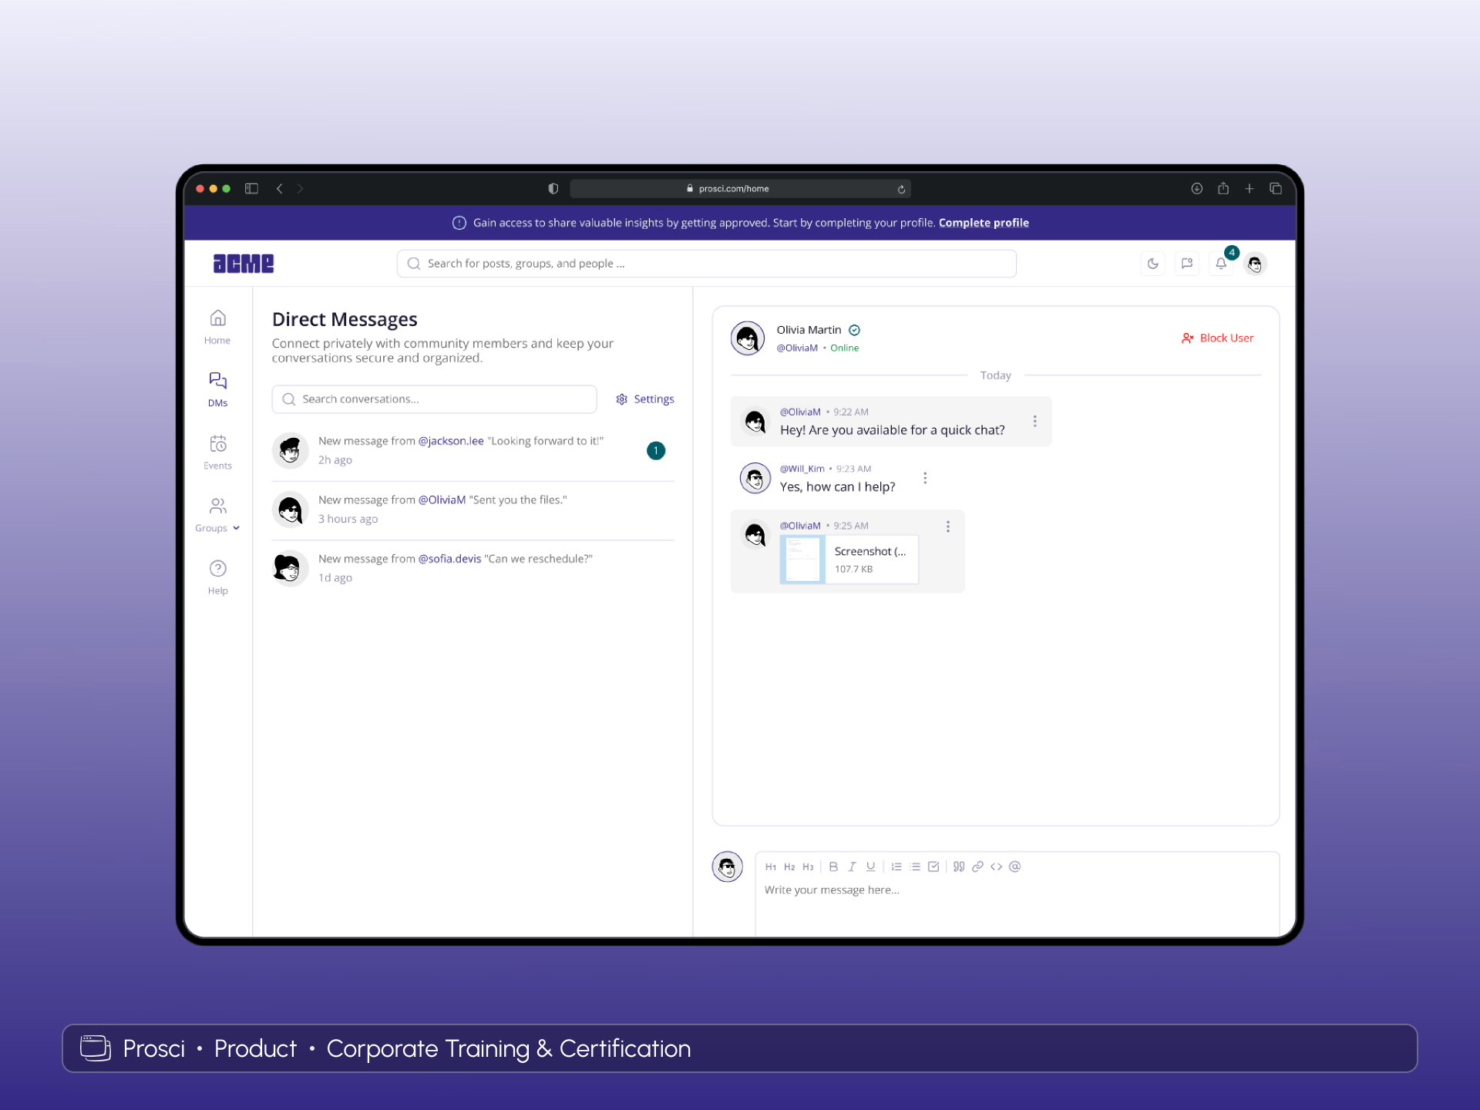Viewport: 1480px width, 1110px height.
Task: Open options menu on screenshot message
Action: (947, 526)
